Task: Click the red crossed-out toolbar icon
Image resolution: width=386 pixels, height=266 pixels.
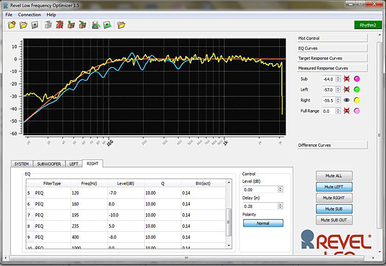Action: point(59,25)
